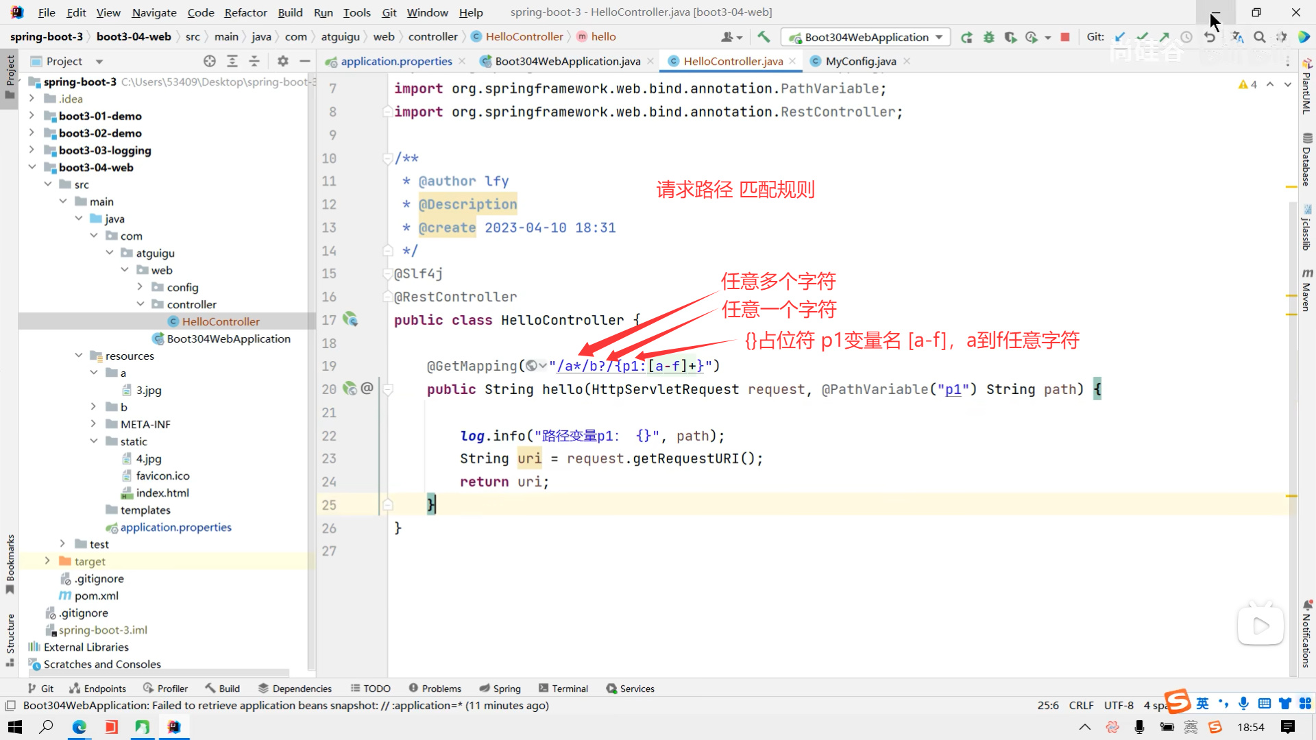The height and width of the screenshot is (740, 1316).
Task: Click Select Opened File target icon
Action: click(210, 61)
